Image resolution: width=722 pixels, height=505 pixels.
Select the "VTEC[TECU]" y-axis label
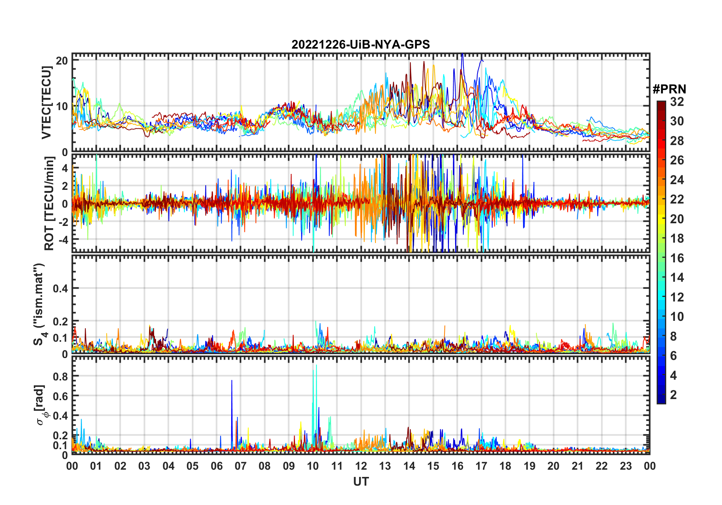(x=46, y=103)
